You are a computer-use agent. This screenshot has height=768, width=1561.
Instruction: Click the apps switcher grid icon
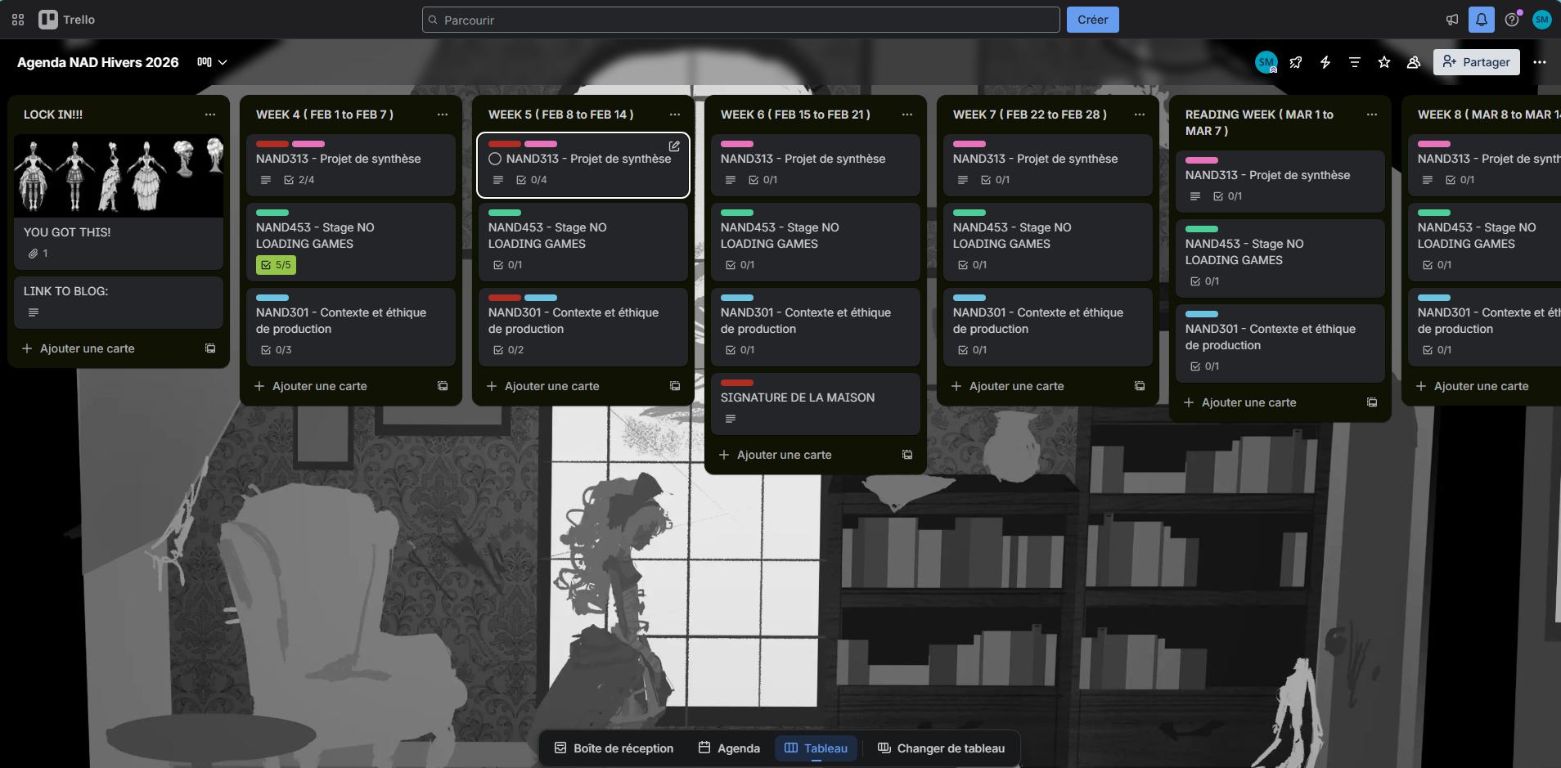point(17,19)
